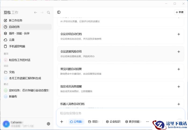Click description 会议结束后自动总结，并沉淀到多维表格
188x130 pixels.
tap(81, 39)
